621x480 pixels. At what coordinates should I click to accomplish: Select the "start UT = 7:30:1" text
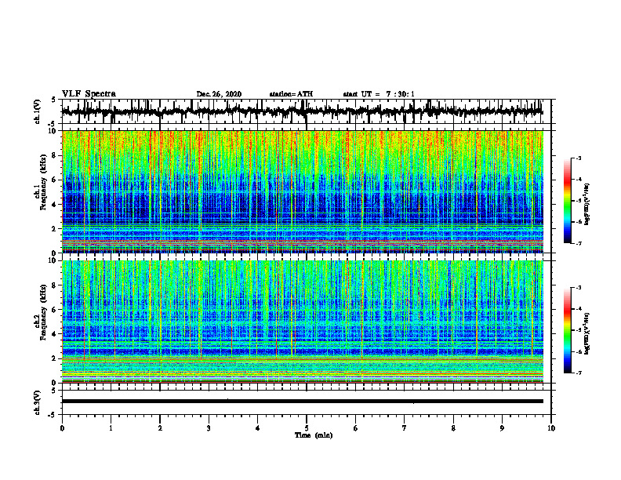point(379,94)
